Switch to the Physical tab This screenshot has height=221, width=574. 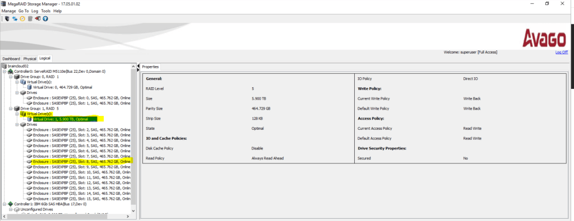point(30,59)
